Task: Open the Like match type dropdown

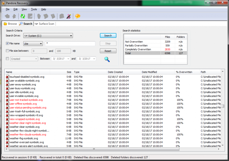Action: click(x=33, y=44)
